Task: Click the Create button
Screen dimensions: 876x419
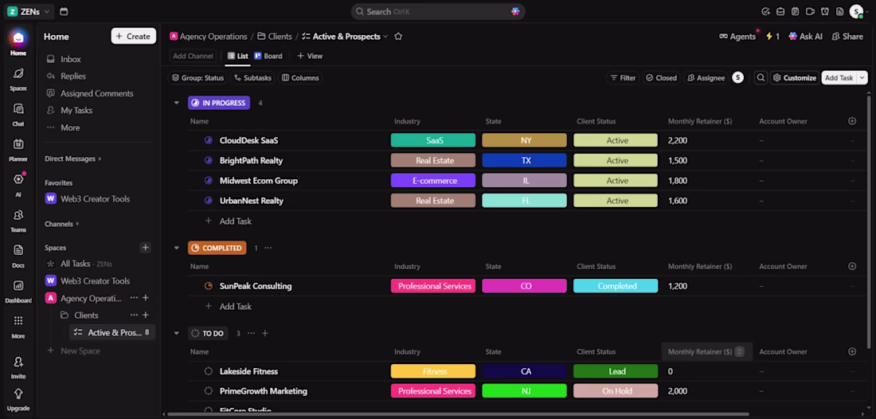Action: (x=133, y=37)
